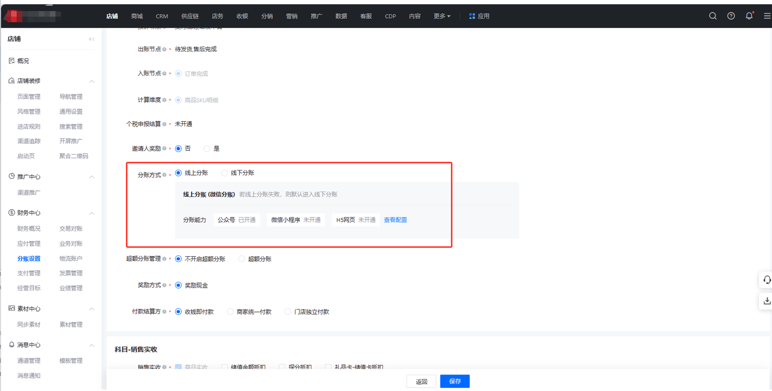Click the 财务中心 currency icon
772x391 pixels.
(12, 213)
